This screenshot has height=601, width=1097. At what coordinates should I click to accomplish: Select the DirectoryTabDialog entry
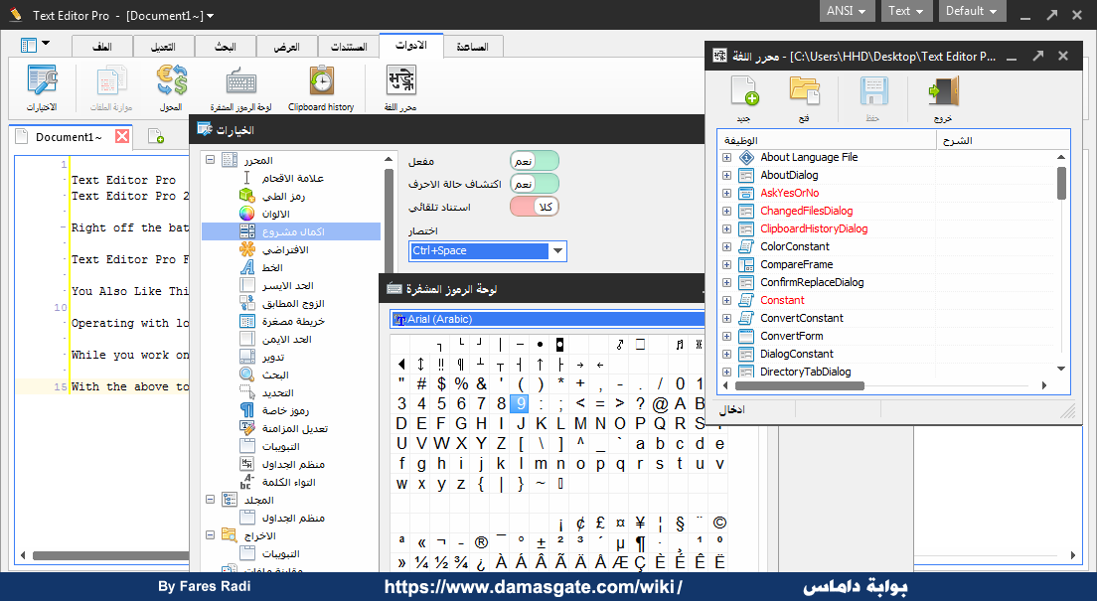(x=805, y=372)
